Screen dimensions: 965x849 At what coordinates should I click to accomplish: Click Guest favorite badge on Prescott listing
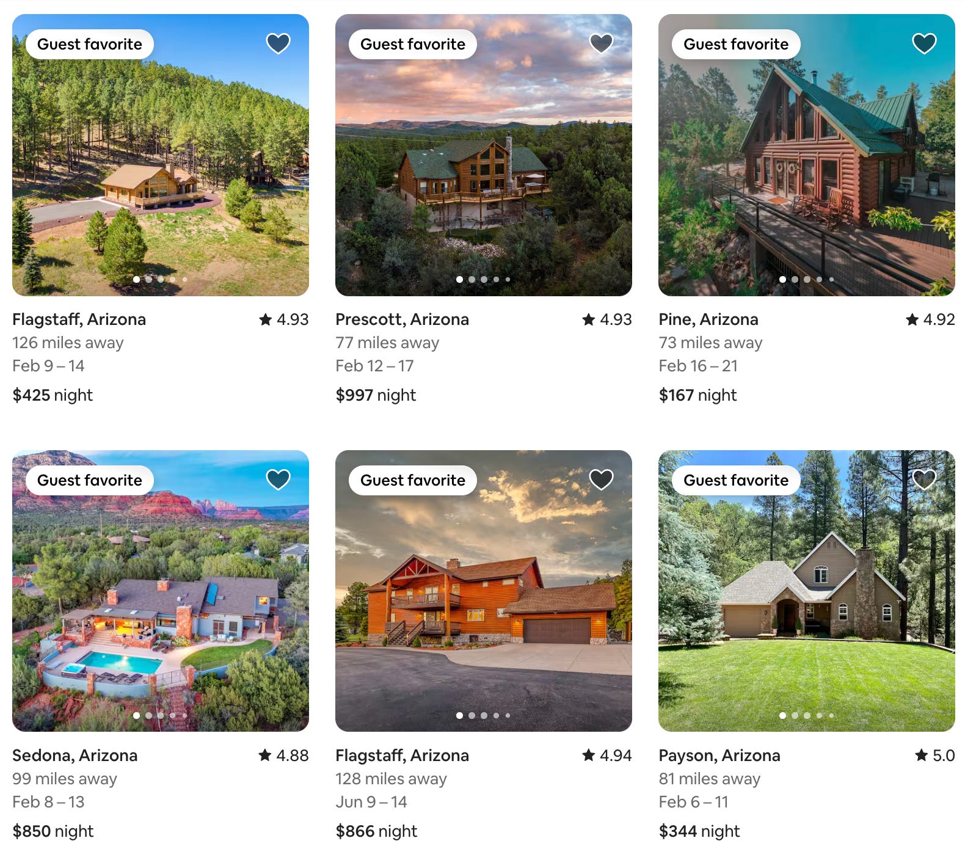[x=412, y=44]
